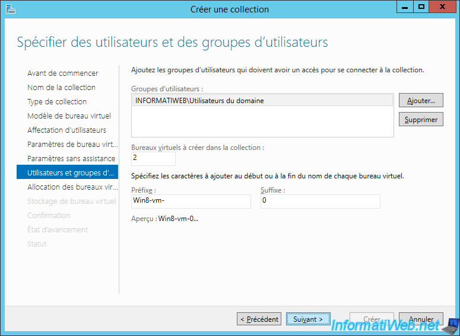
Task: Click the Supprimer button
Action: pos(421,119)
